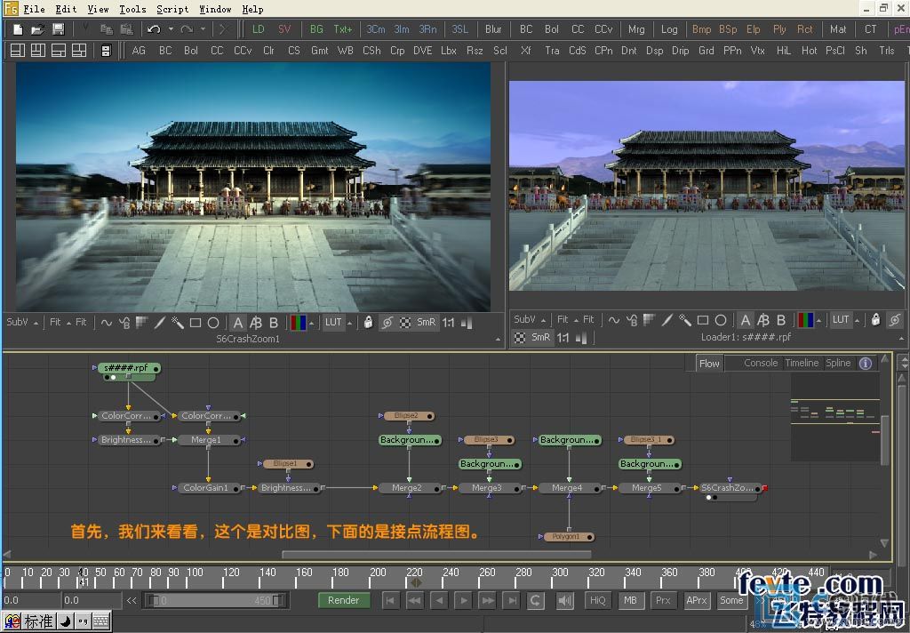The height and width of the screenshot is (633, 910).
Task: Add a Merge tool with the Mrg button
Action: click(636, 29)
